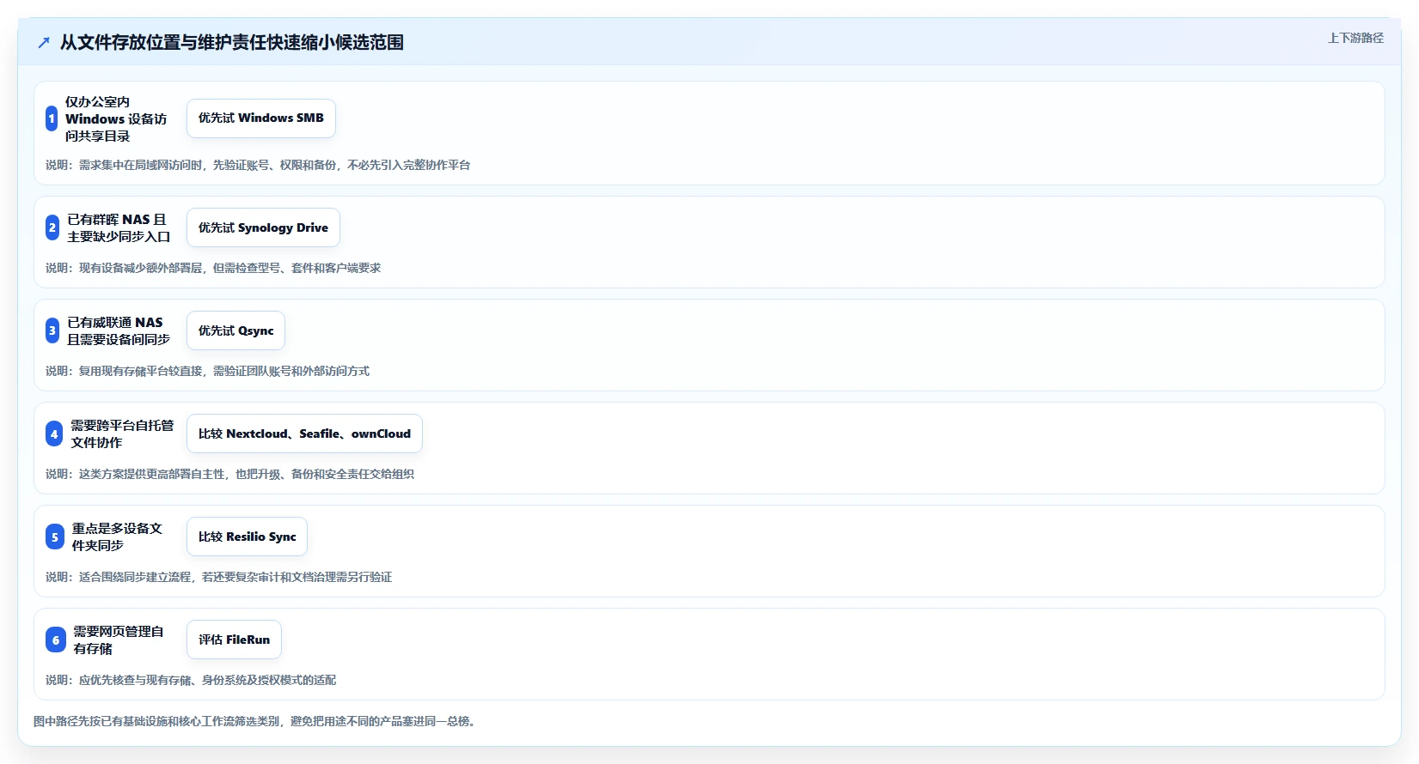1419x764 pixels.
Task: Select the 比较 Nextcloud、Seafile、ownCloud chip
Action: pyautogui.click(x=304, y=434)
